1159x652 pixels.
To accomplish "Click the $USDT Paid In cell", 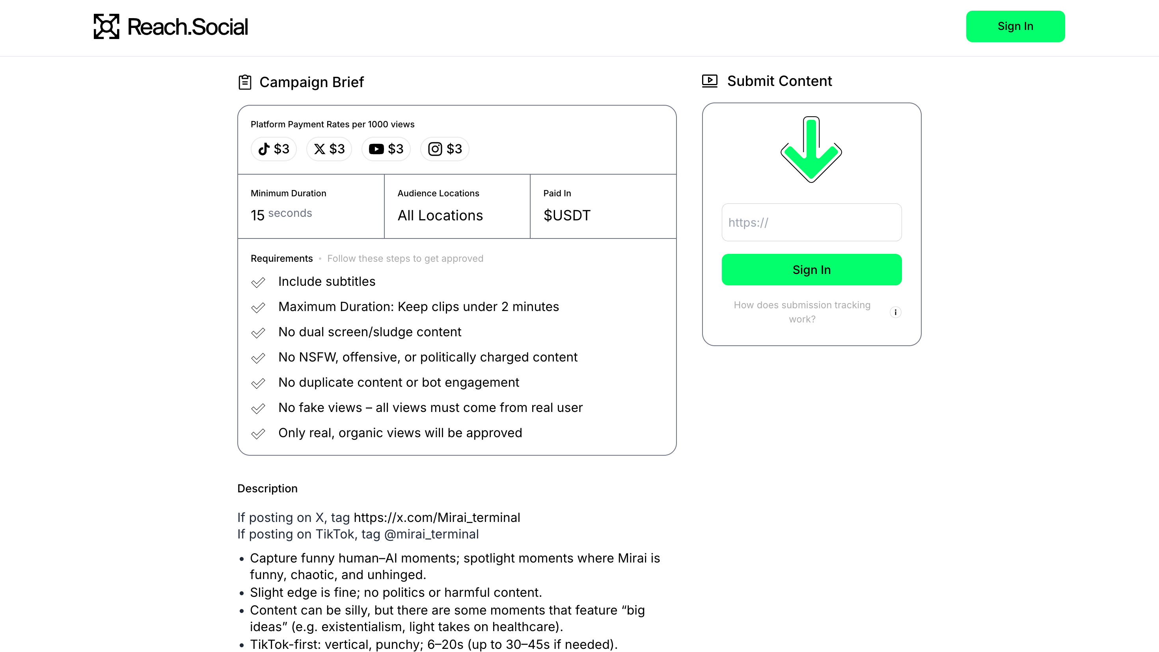I will 603,207.
